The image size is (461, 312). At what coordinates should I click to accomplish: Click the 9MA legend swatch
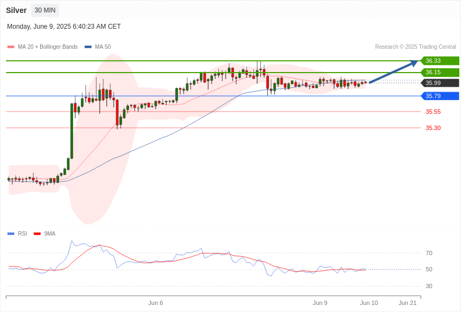pos(37,233)
